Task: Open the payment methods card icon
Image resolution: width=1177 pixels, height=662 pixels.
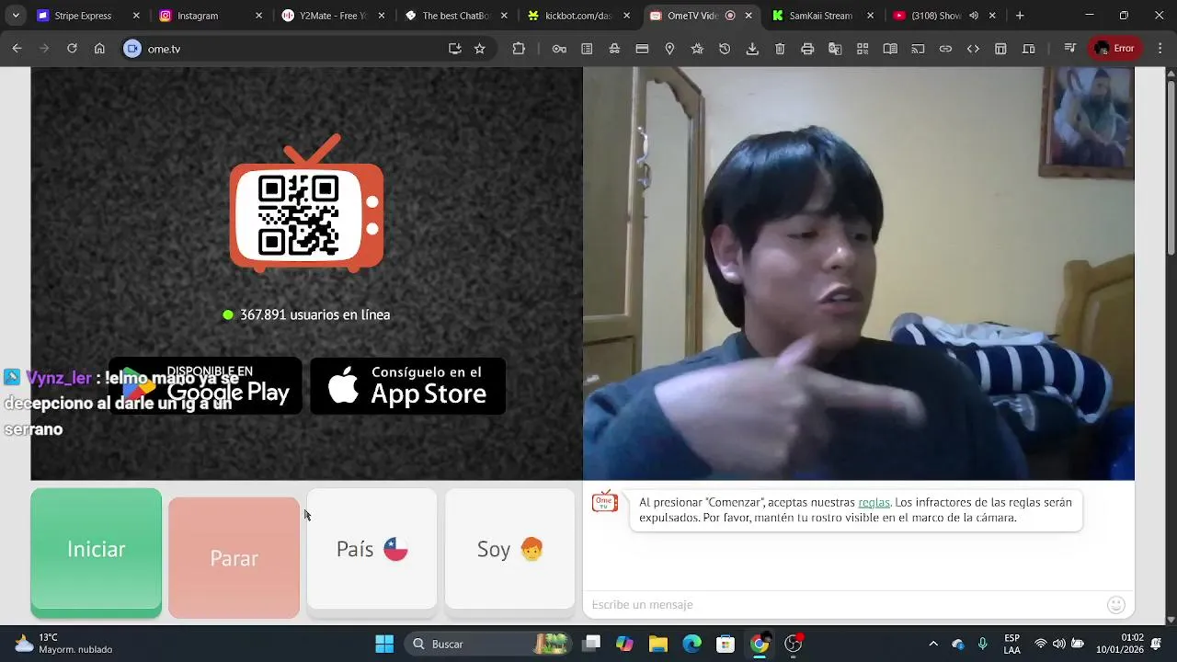Action: point(642,49)
